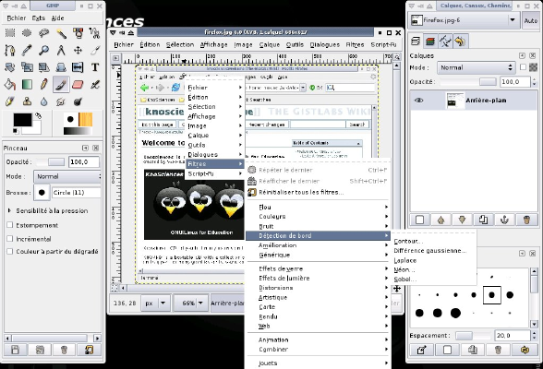The height and width of the screenshot is (369, 543).
Task: Reset tool options button at bottom right
Action: tap(89, 350)
